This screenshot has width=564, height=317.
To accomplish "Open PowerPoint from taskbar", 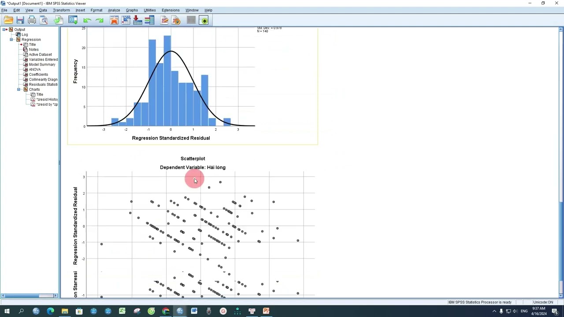I will [x=266, y=311].
